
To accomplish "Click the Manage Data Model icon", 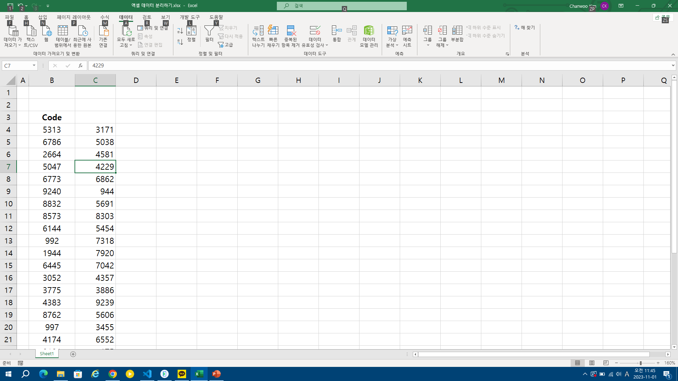I will tap(369, 31).
